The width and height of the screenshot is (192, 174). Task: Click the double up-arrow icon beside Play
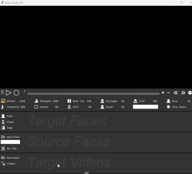2,92
